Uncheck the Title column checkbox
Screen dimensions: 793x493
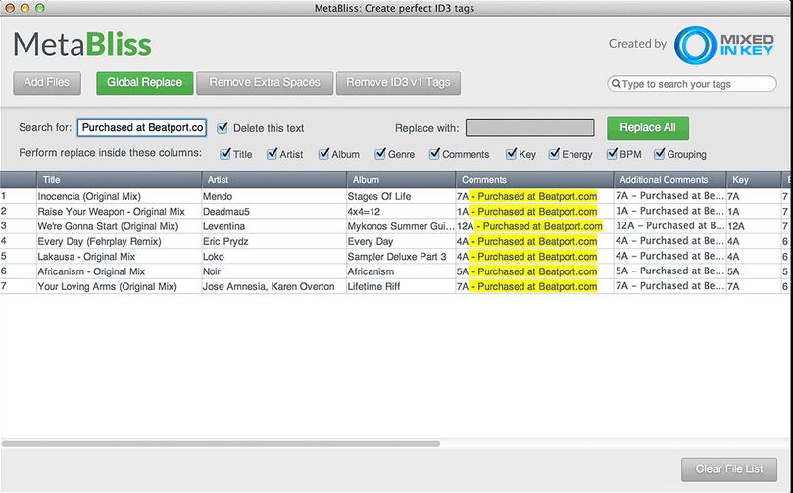pos(225,153)
